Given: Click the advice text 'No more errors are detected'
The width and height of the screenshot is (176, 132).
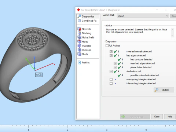Looking at the screenshot, I should 120,30.
